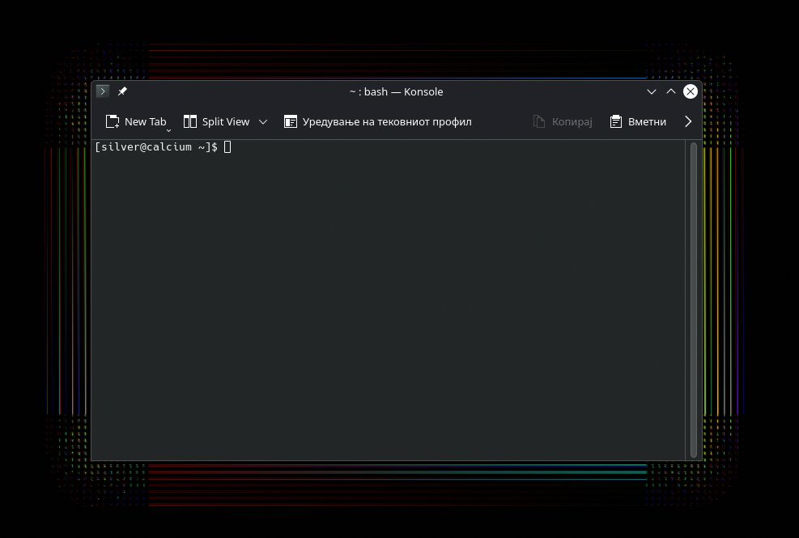Image resolution: width=799 pixels, height=538 pixels.
Task: Click the Вметни paste icon
Action: pos(616,121)
